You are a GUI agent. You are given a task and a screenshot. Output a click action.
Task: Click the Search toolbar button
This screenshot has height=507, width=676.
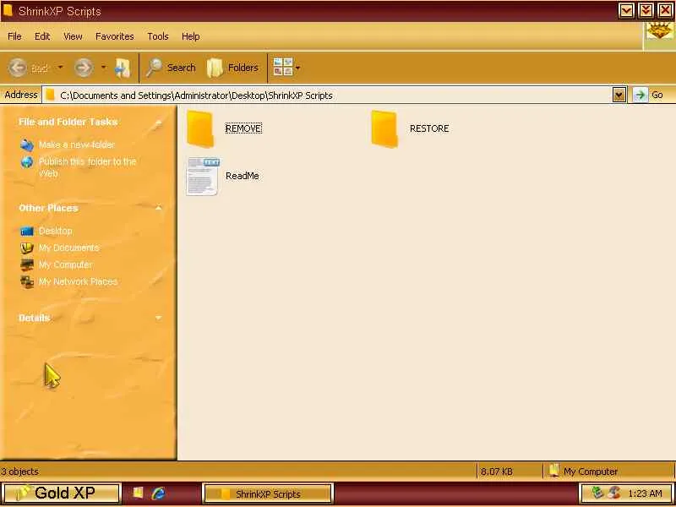[x=171, y=68]
